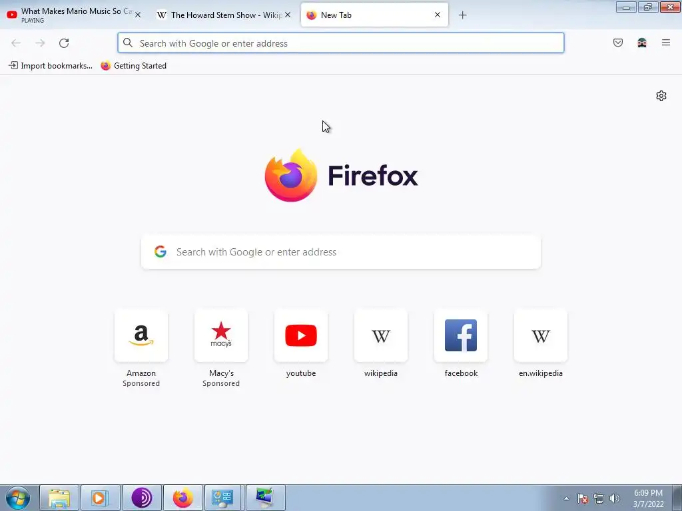Image resolution: width=682 pixels, height=511 pixels.
Task: Open a new tab with plus button
Action: [x=462, y=15]
